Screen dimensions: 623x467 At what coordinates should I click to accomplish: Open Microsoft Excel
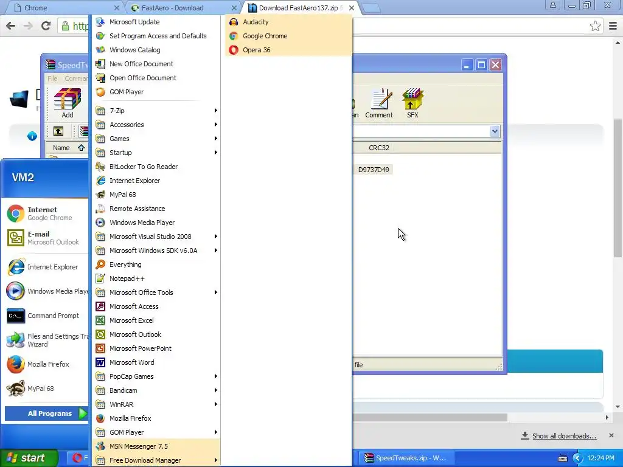(156, 320)
